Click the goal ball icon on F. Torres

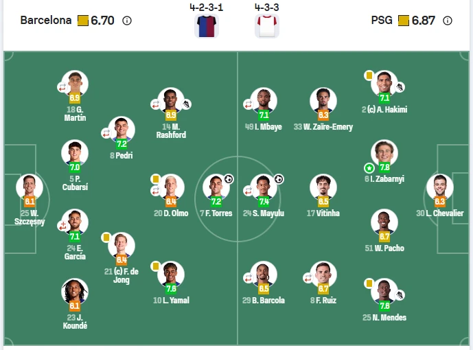(229, 179)
